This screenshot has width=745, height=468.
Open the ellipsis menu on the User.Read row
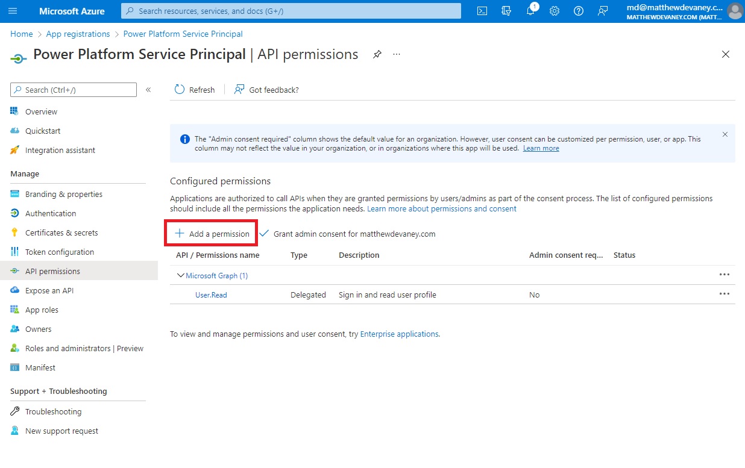(725, 295)
